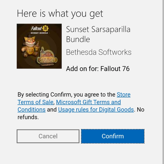Open Microsoft Gift Terms and Conditions link
The image size is (164, 164).
(88, 102)
